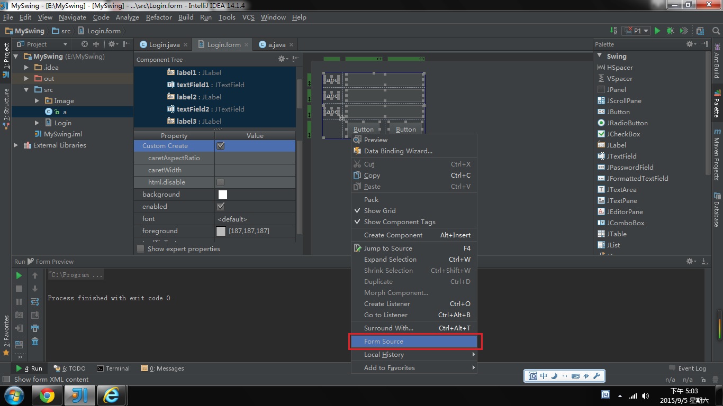Click the Make Project icon in toolbar
Viewport: 723px width, 406px height.
pos(614,31)
